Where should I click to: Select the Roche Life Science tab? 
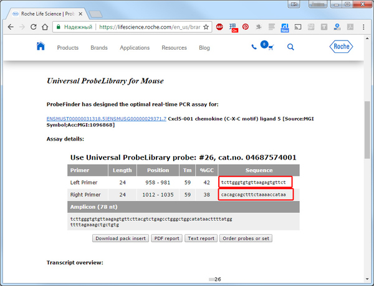coord(48,14)
